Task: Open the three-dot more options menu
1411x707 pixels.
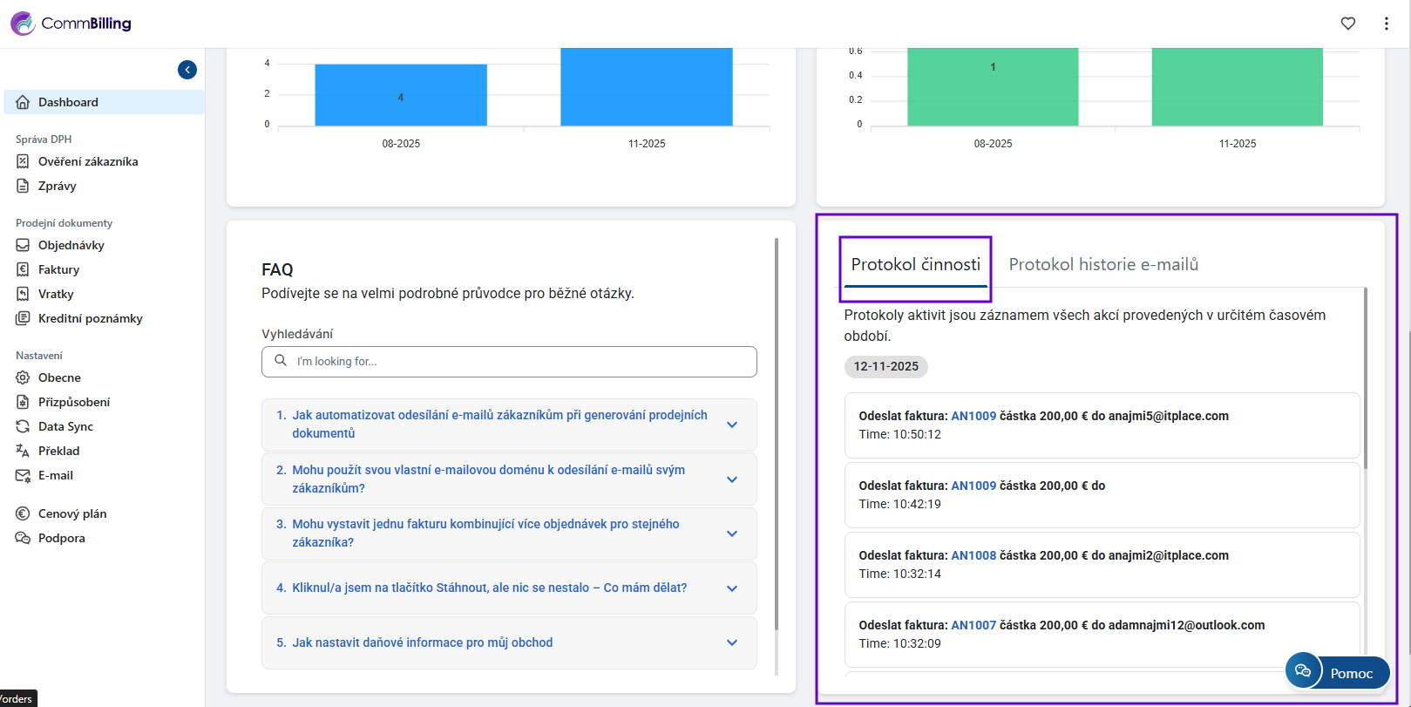Action: pyautogui.click(x=1386, y=24)
